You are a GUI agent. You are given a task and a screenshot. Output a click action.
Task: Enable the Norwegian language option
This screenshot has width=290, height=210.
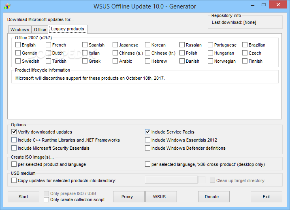[x=210, y=61]
